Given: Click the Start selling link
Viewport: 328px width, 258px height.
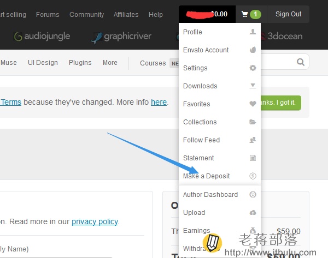Looking at the screenshot, I should point(13,15).
